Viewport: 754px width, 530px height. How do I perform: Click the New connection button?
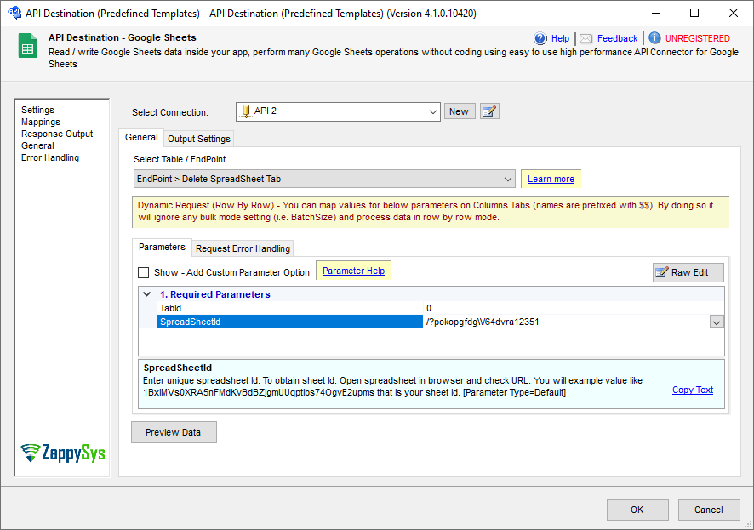pyautogui.click(x=460, y=111)
